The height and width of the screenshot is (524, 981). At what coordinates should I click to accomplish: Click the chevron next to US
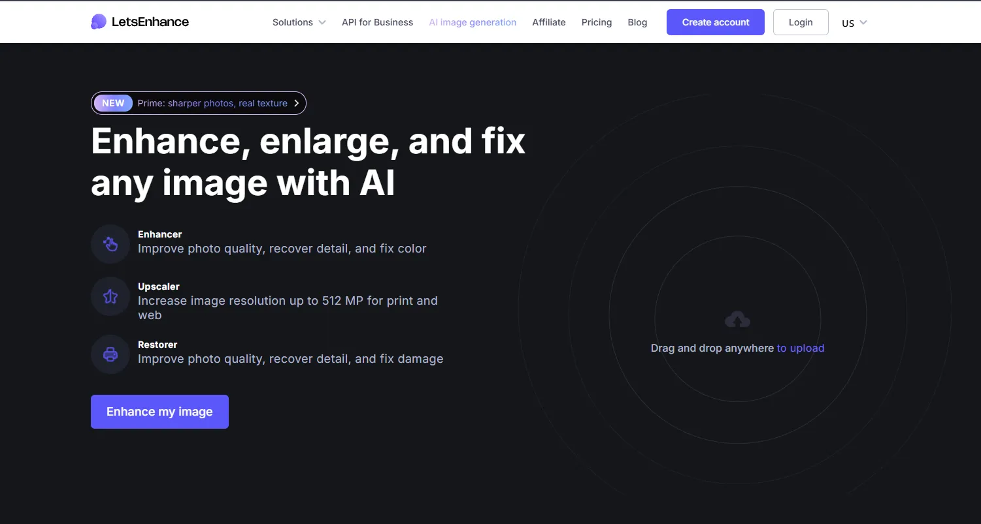coord(863,22)
